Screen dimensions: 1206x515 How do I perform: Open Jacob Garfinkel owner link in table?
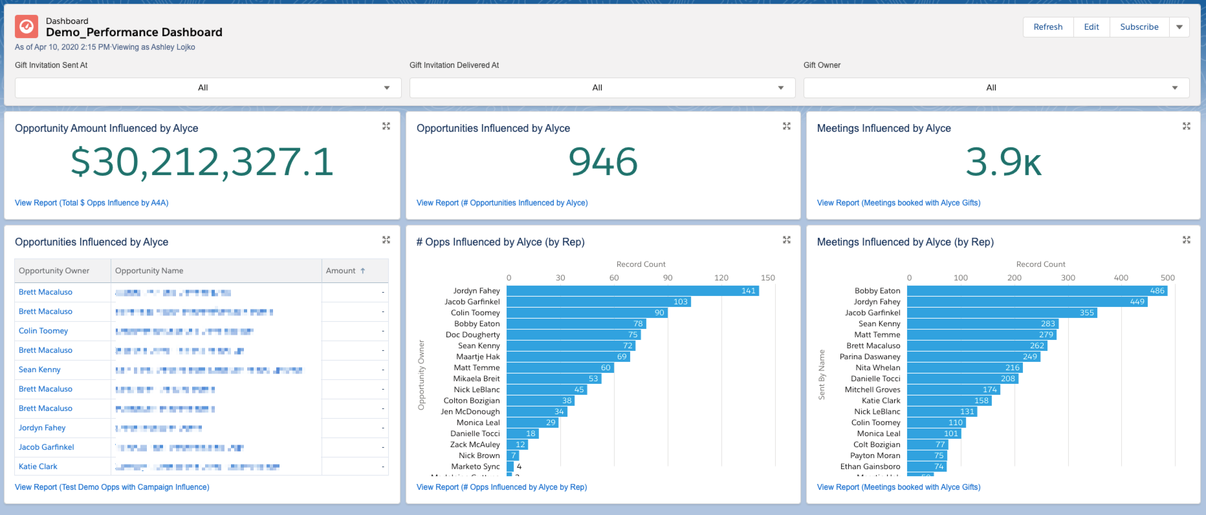47,447
